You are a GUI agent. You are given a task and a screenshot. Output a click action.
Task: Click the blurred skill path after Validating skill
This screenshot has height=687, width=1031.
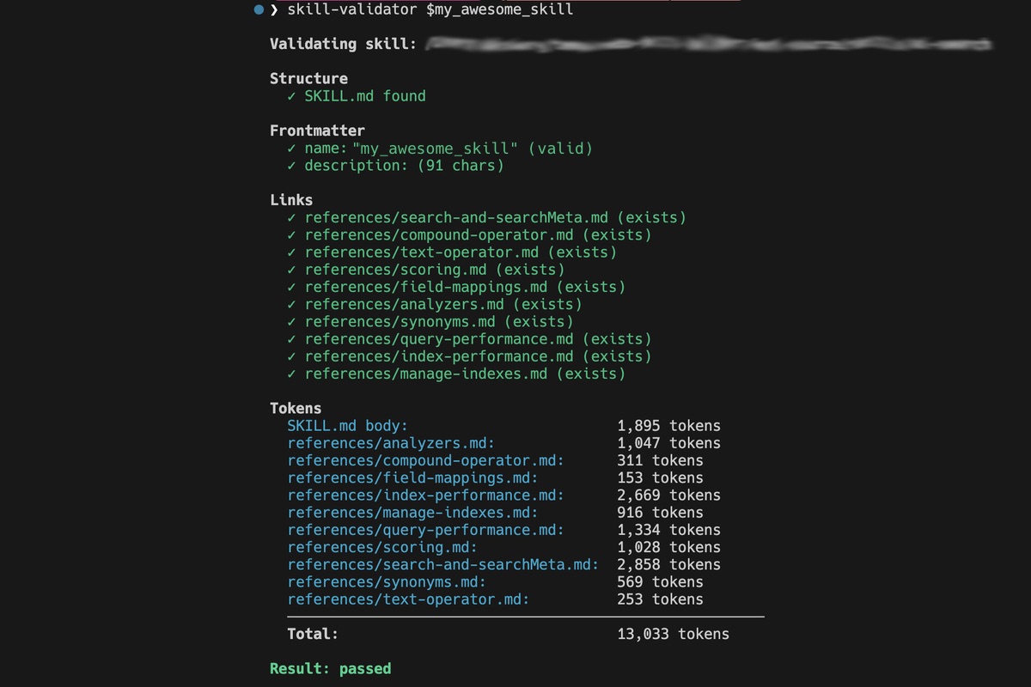click(x=709, y=44)
